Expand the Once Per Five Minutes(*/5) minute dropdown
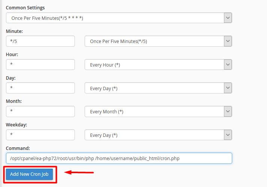 (158, 42)
